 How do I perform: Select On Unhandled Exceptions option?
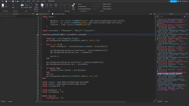click(84, 9)
